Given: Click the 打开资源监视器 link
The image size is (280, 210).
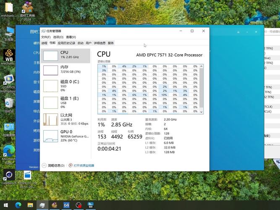Looking at the screenshot, I should tap(84, 165).
